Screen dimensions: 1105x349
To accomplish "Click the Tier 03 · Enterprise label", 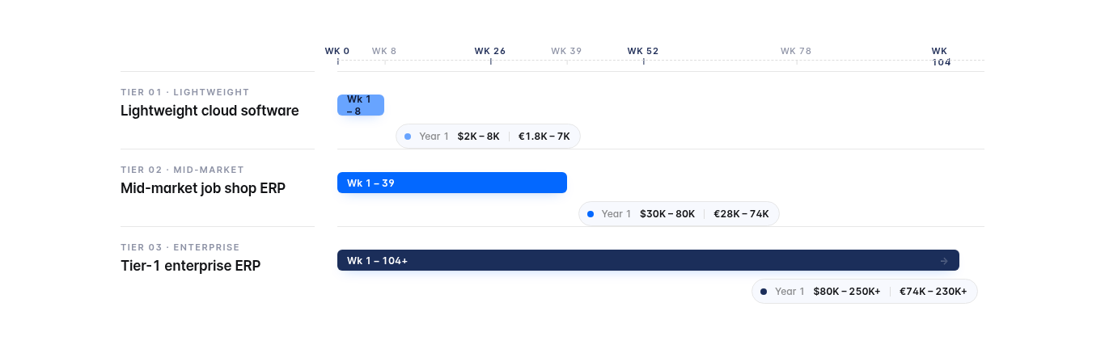I will [x=180, y=247].
